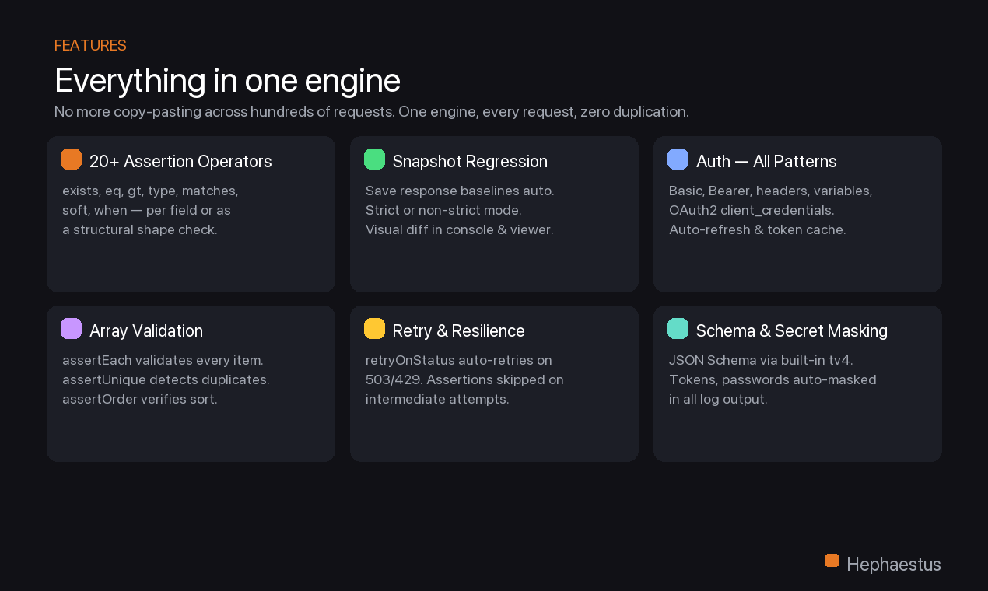
Task: Click the blue Auth All Patterns icon
Action: click(x=678, y=159)
